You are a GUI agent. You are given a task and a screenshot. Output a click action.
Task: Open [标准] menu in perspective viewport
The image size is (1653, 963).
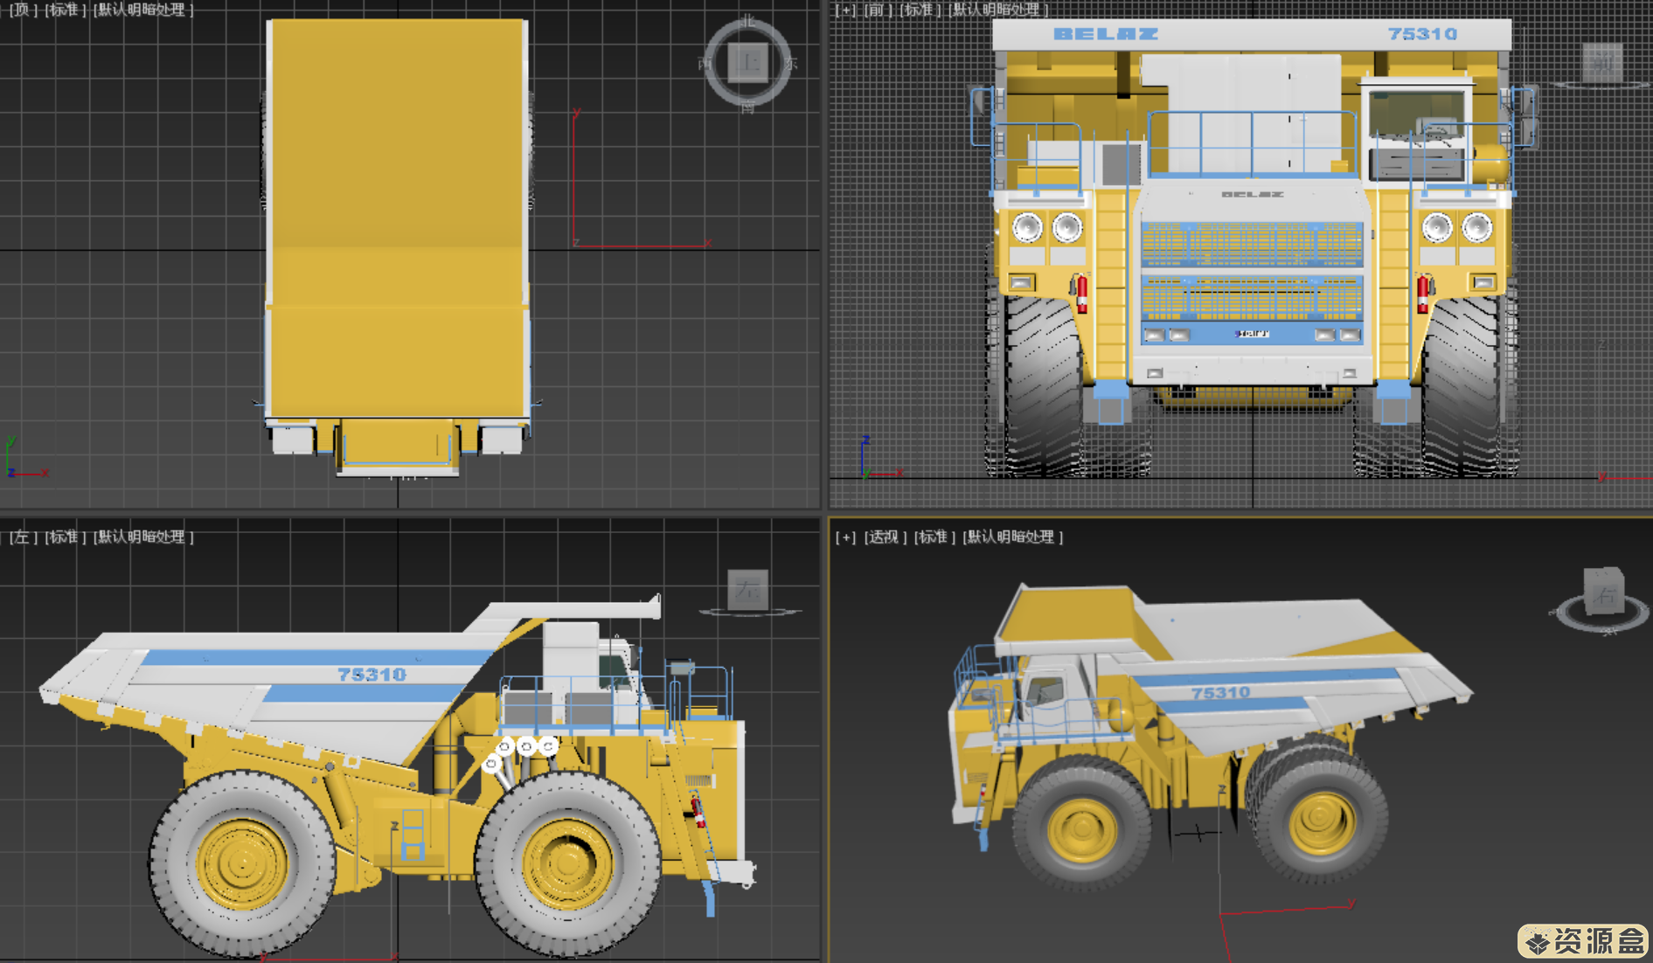[x=934, y=537]
